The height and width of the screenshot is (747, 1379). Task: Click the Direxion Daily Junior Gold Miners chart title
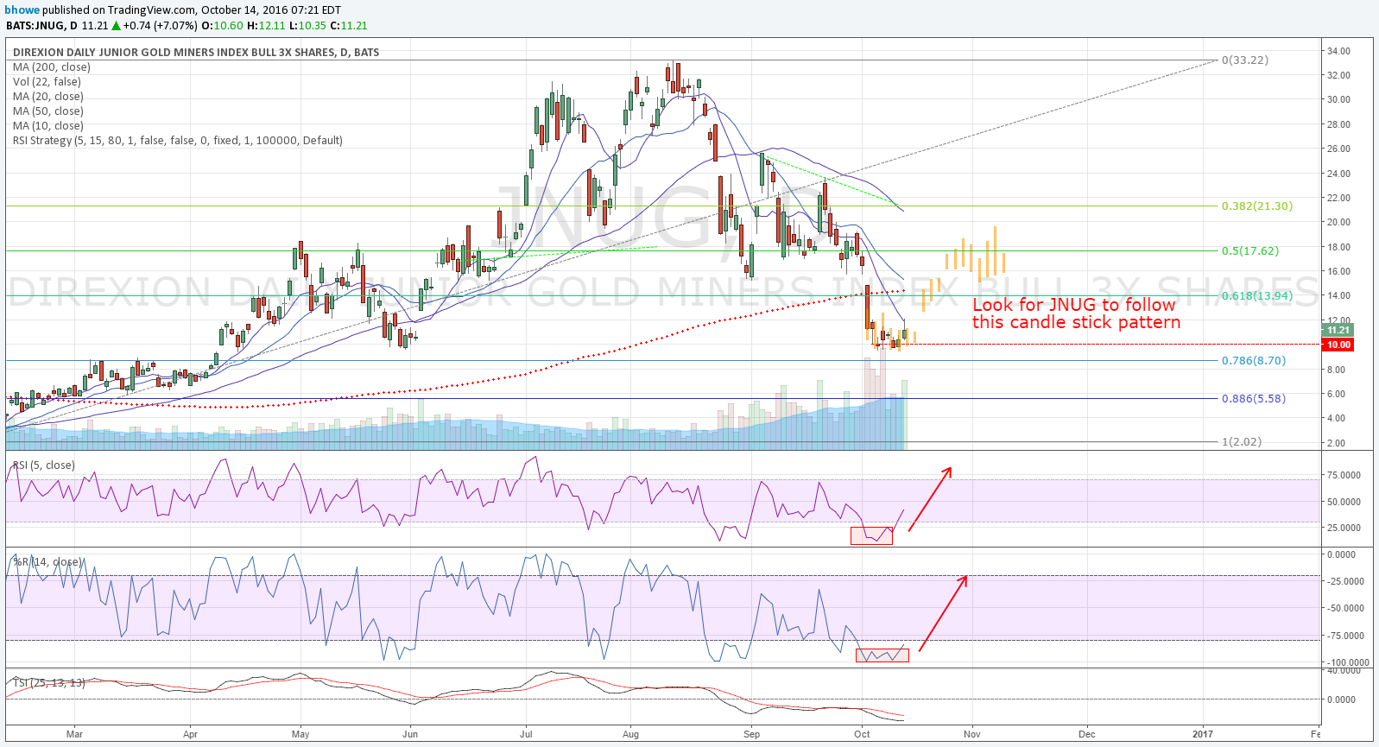(196, 53)
